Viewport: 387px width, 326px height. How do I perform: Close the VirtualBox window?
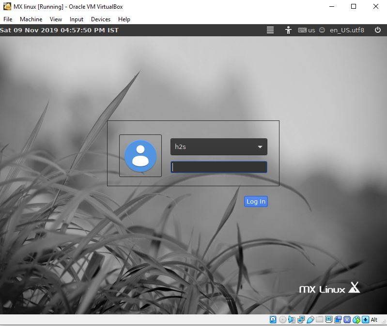point(376,6)
